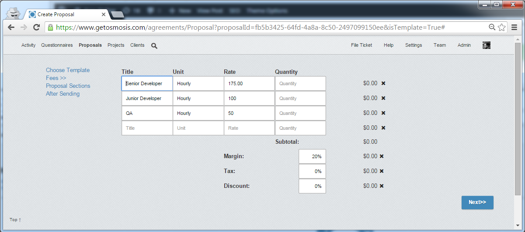
Task: Edit the QA title field
Action: tap(147, 113)
